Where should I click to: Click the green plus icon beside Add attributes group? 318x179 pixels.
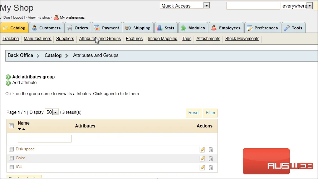[x=8, y=77]
